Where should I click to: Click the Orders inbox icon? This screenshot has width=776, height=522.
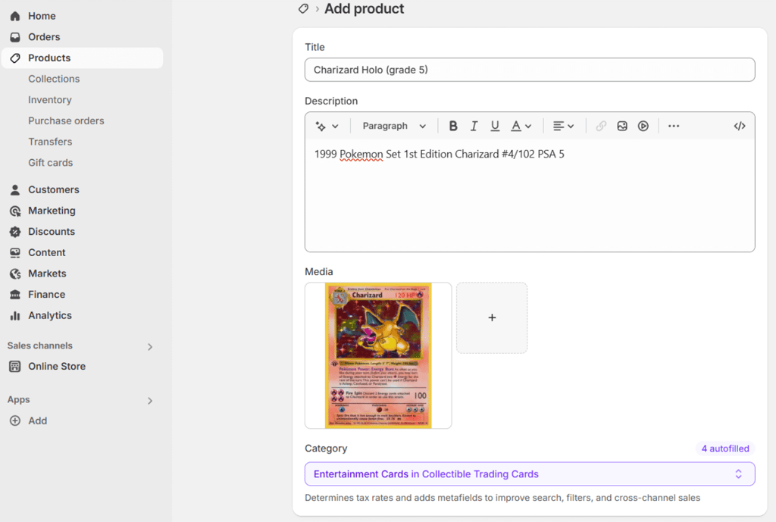click(x=15, y=37)
